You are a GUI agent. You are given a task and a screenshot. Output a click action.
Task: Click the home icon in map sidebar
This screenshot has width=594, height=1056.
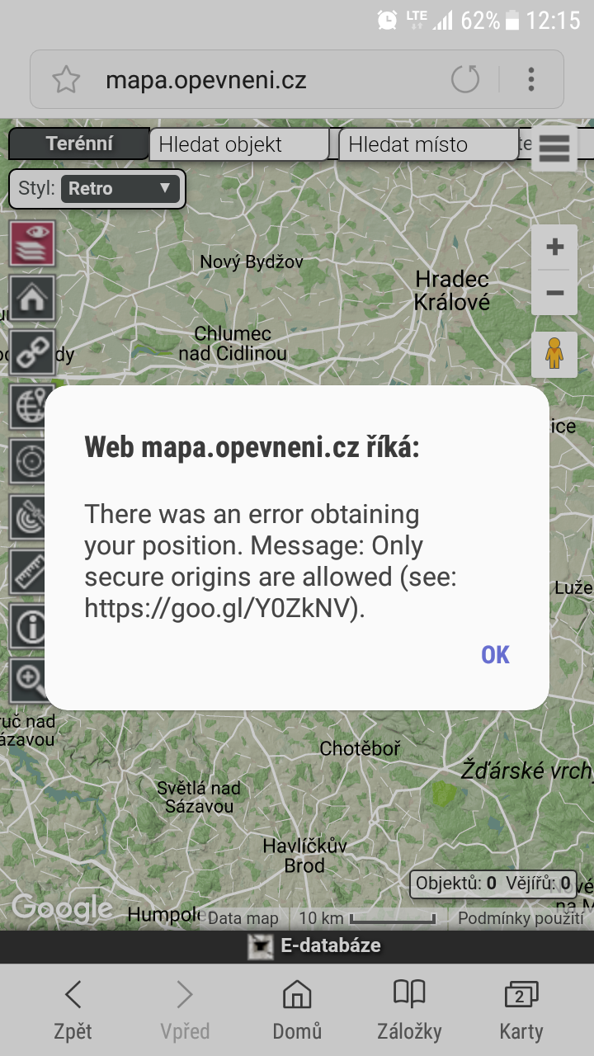(32, 298)
